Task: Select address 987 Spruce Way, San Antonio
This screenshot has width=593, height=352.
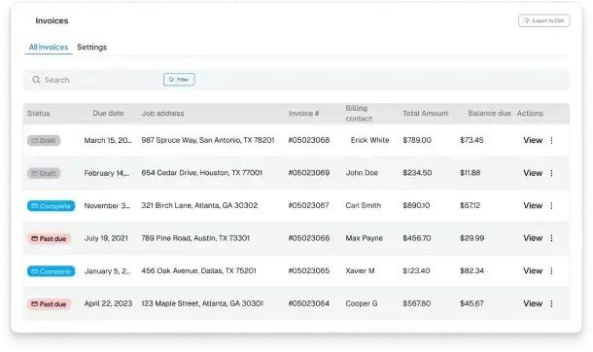Action: point(208,140)
